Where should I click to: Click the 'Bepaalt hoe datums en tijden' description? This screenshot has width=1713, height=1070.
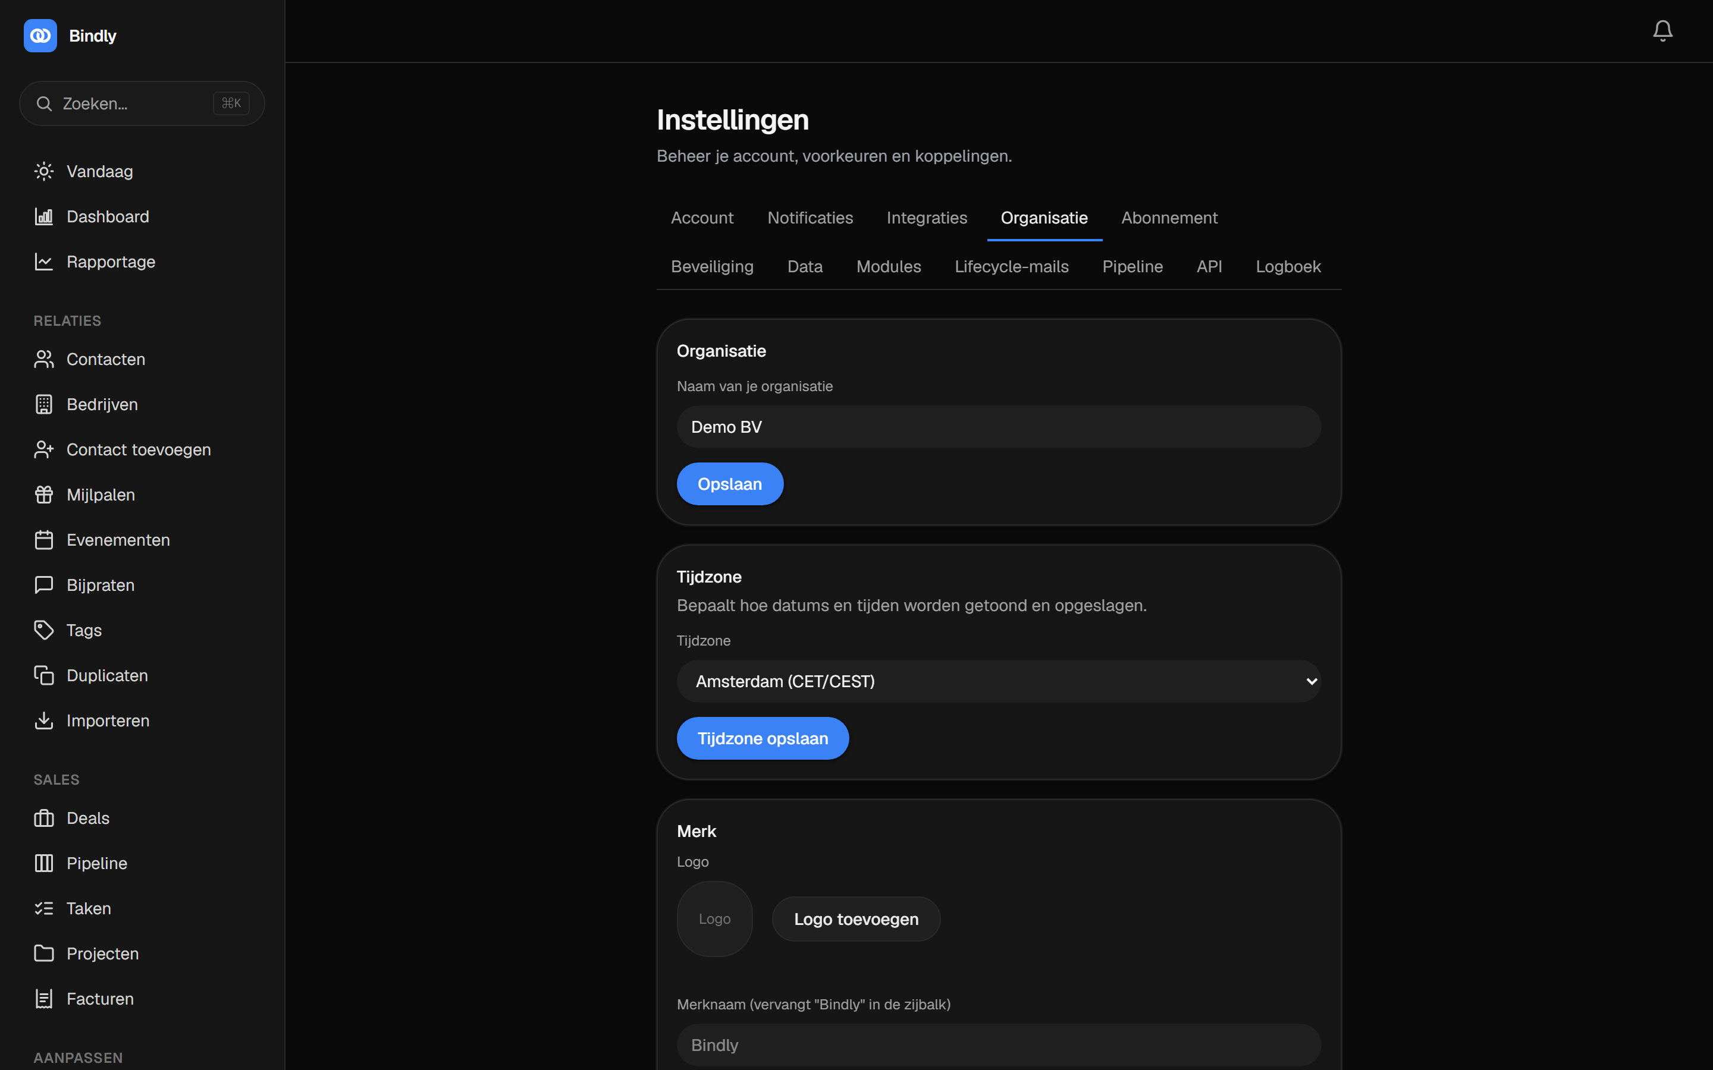[912, 606]
